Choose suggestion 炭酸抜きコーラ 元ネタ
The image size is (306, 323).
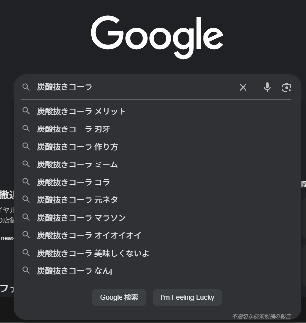coord(78,200)
